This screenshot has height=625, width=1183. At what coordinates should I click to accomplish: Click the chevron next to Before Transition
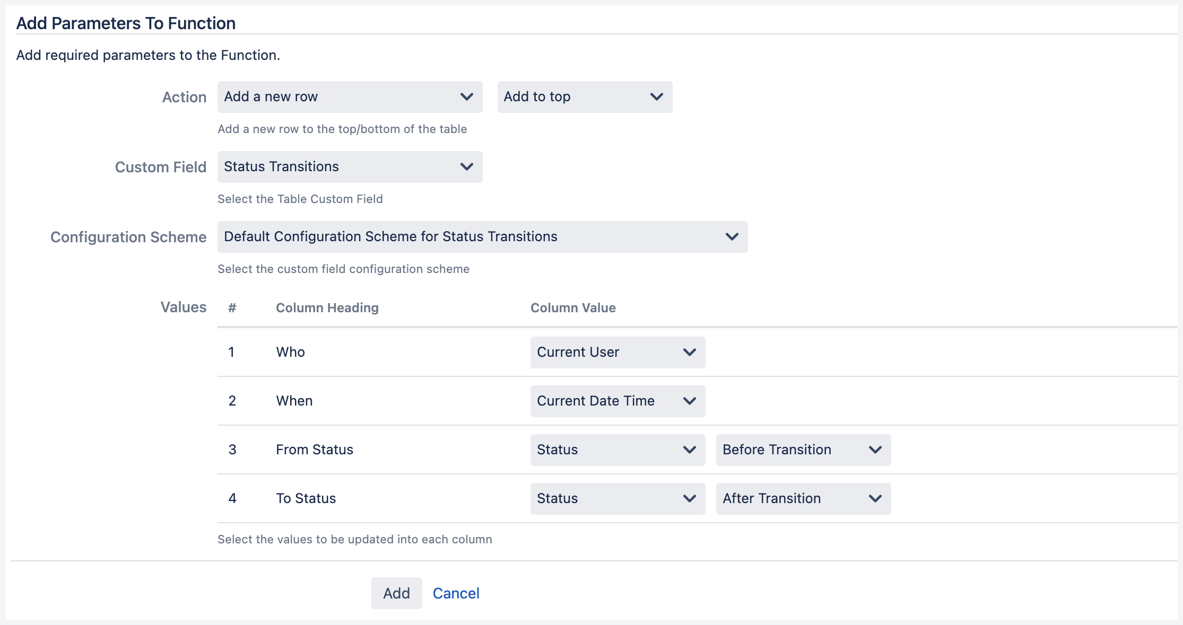(x=875, y=450)
